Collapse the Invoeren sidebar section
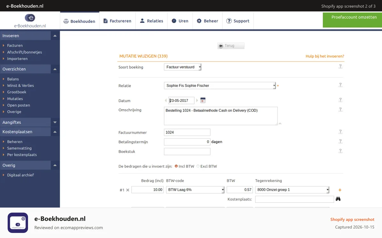The height and width of the screenshot is (238, 382). point(55,36)
